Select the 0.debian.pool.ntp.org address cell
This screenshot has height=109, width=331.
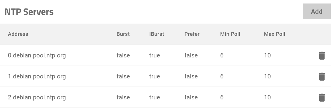pos(37,55)
